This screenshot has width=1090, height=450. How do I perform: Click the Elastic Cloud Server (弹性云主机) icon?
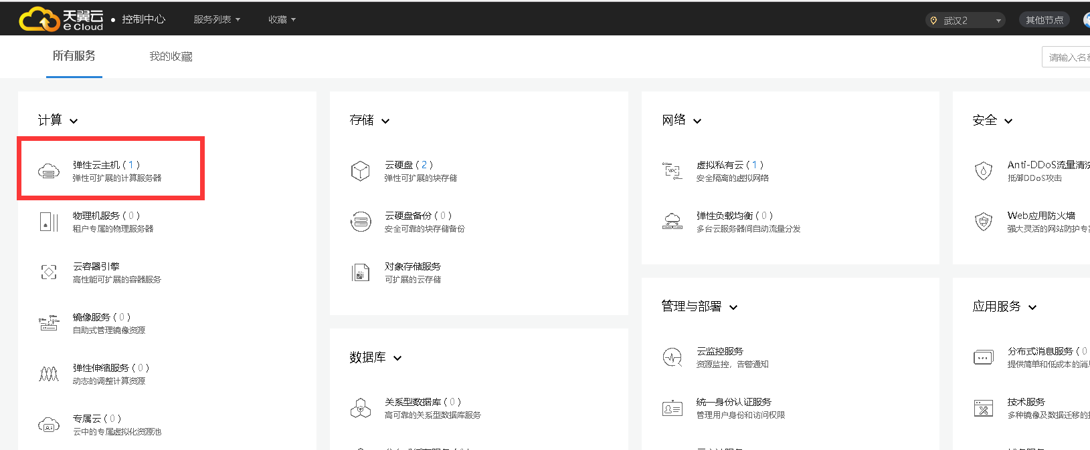point(48,172)
